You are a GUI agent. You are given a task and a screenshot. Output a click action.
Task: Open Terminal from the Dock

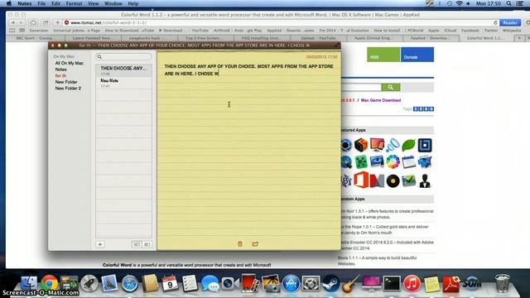point(392,283)
